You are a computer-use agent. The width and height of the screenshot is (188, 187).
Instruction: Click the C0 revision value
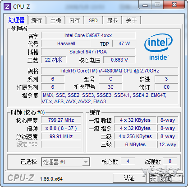(166, 87)
